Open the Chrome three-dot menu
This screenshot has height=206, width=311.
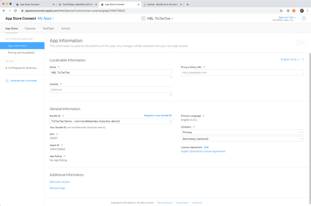point(308,11)
